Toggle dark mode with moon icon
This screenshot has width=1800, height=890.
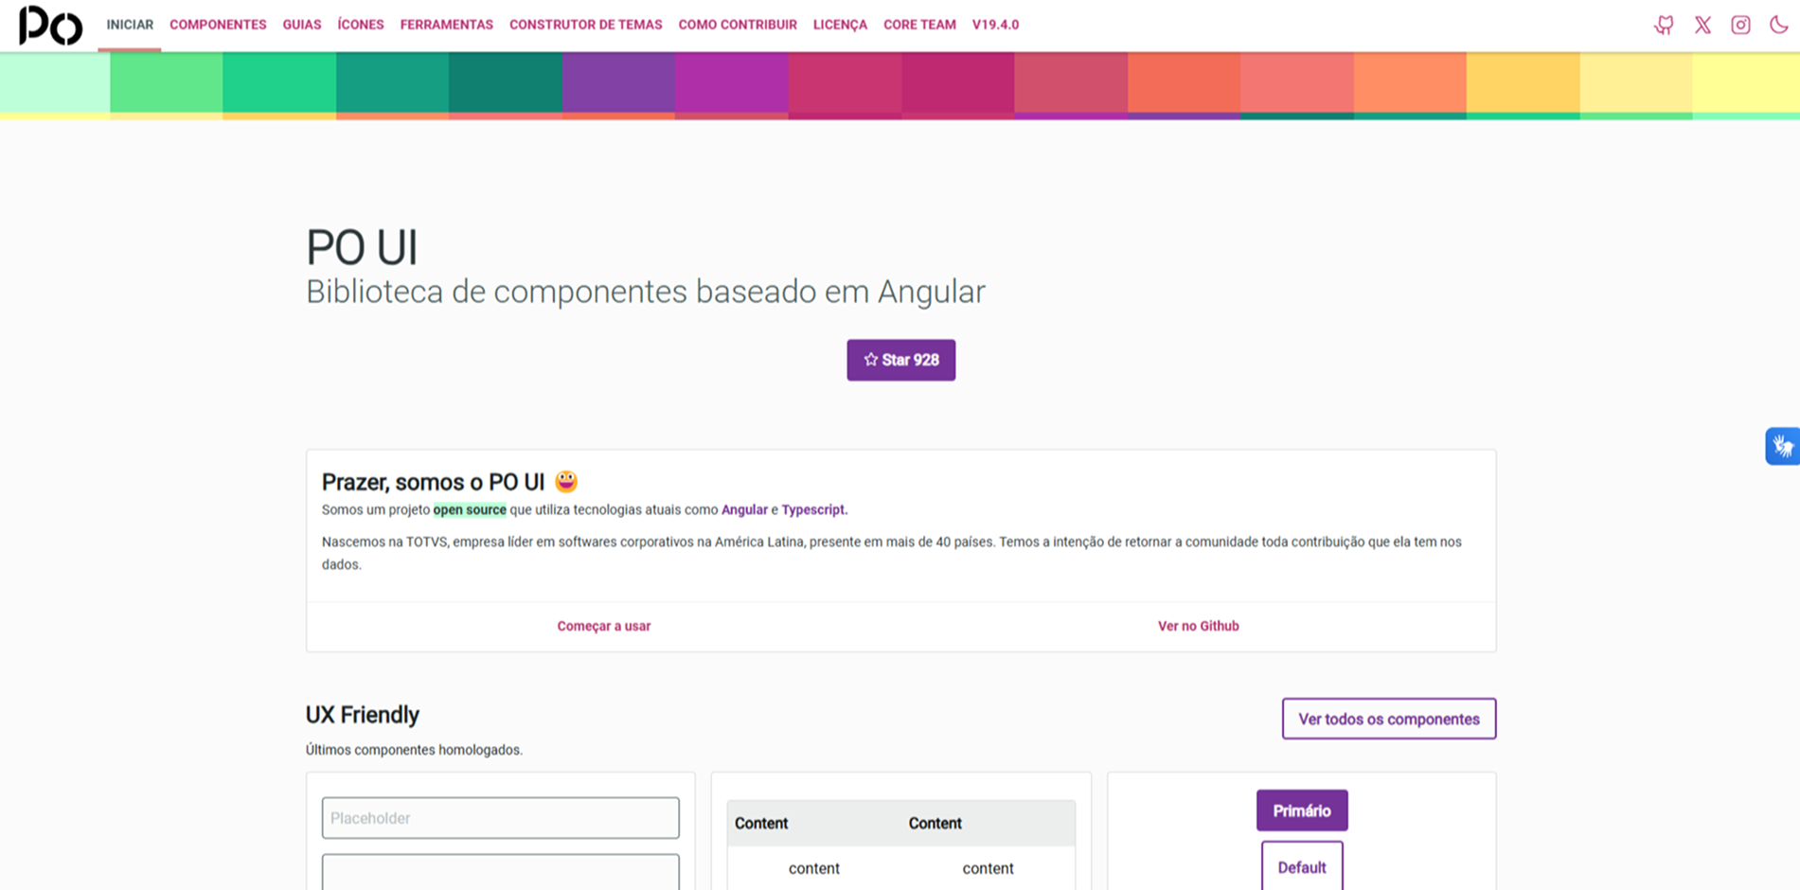[x=1778, y=26]
